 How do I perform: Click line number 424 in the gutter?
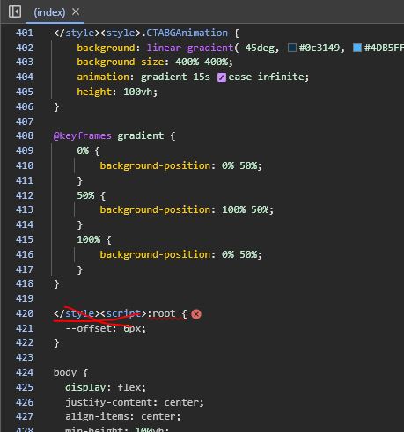coord(25,372)
